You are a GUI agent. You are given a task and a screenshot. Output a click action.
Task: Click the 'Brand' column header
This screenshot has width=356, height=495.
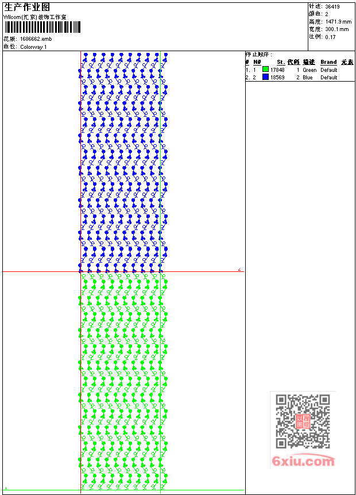[x=328, y=62]
